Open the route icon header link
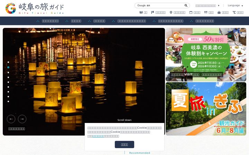Image resolution: width=249 pixels, height=155 pixels. click(x=238, y=12)
